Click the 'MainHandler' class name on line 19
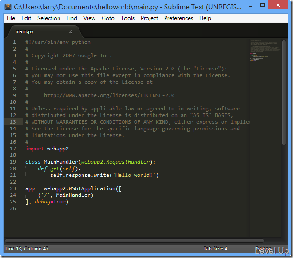293x258 pixels. pos(61,162)
